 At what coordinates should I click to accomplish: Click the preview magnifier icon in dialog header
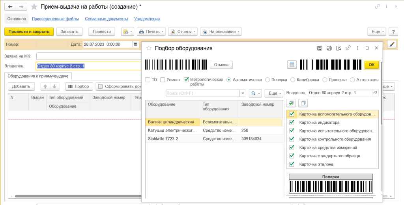pos(339,48)
